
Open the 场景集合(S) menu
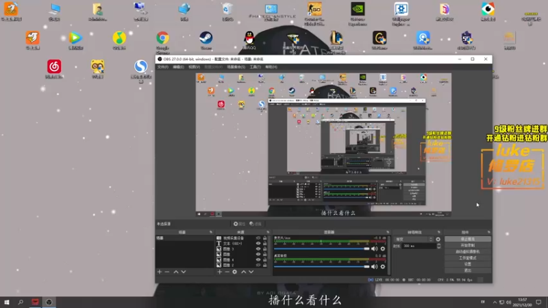pos(236,67)
